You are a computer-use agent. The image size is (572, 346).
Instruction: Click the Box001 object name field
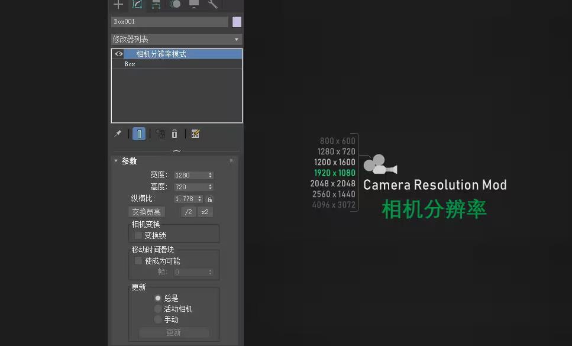[x=170, y=21]
